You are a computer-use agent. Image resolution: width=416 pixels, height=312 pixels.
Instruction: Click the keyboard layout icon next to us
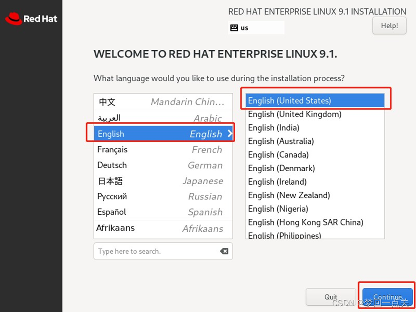tap(234, 27)
